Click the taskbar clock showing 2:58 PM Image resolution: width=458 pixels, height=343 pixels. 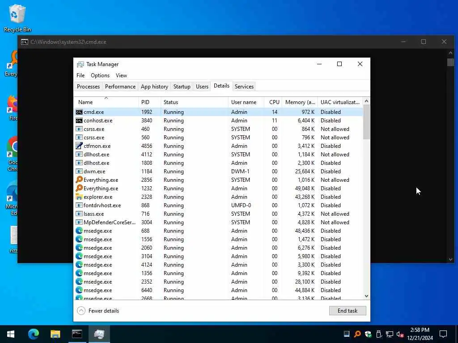(x=420, y=334)
